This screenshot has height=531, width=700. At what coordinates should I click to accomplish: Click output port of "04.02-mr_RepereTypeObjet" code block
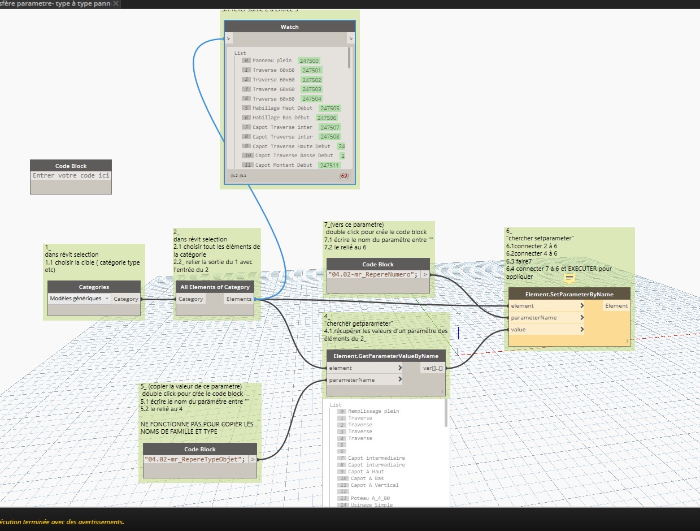pyautogui.click(x=252, y=459)
